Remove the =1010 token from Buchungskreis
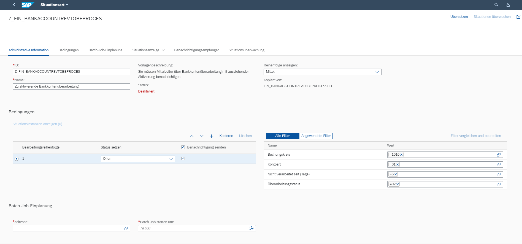This screenshot has height=244, width=522. [x=401, y=155]
